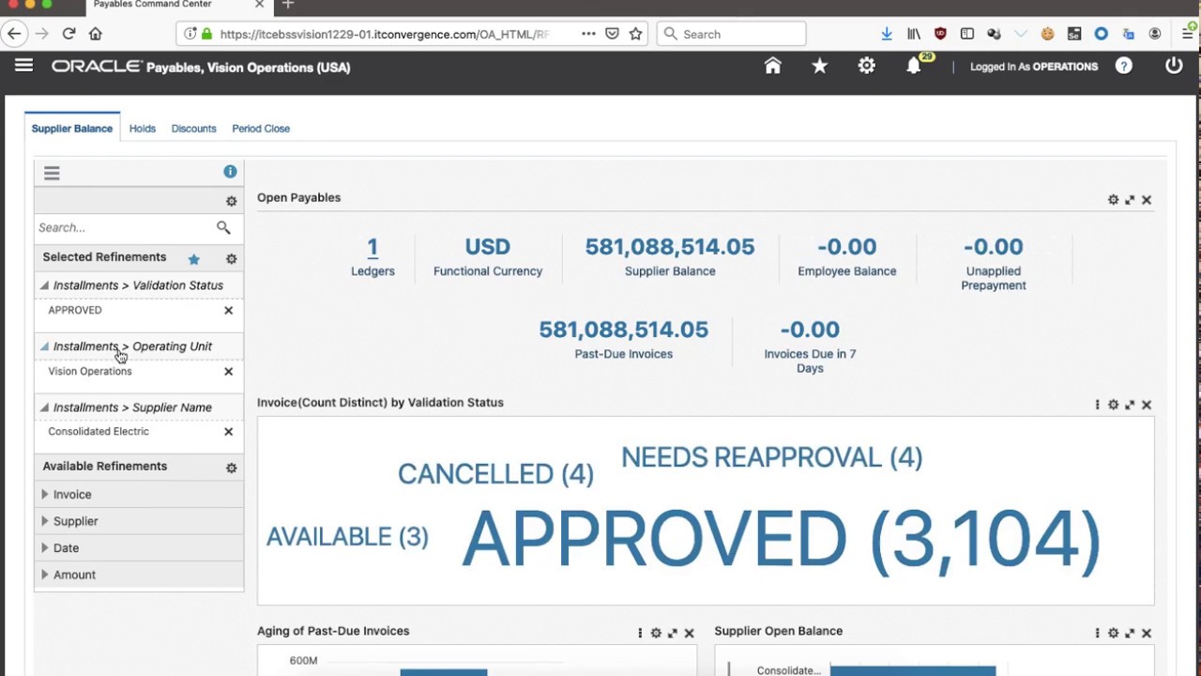Close Supplier Open Balance chart
1201x676 pixels.
[1147, 633]
